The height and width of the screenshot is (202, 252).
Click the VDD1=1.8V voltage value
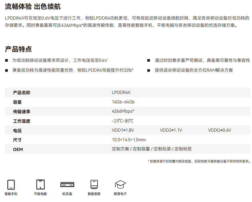click(123, 130)
